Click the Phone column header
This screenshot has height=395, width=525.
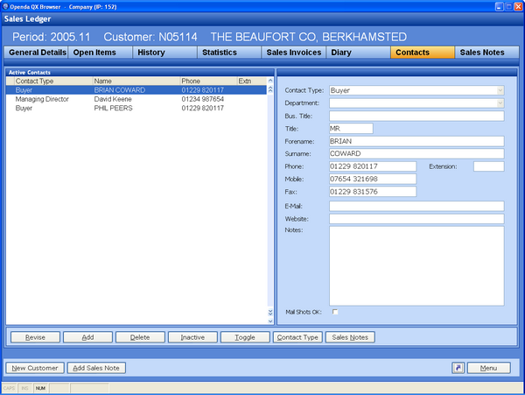208,81
